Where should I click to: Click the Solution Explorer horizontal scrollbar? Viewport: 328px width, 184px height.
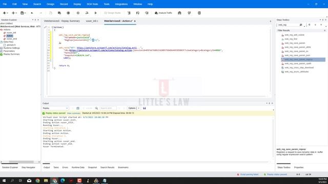[x=20, y=162]
